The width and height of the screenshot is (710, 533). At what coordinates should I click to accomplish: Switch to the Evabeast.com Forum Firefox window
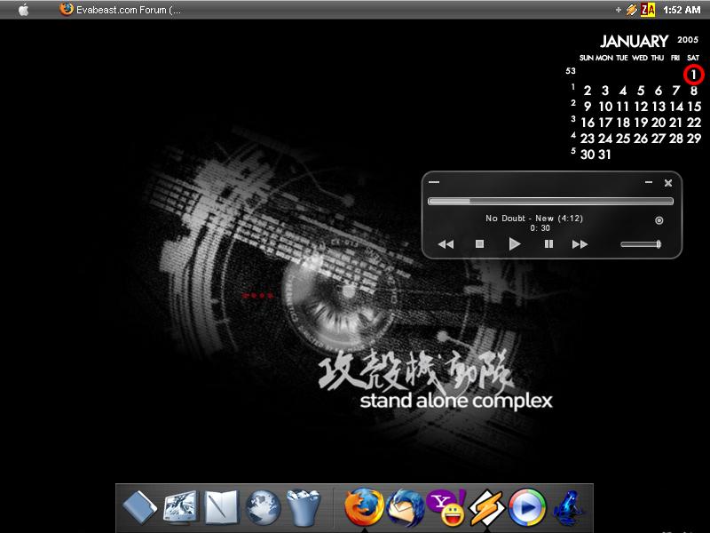121,10
